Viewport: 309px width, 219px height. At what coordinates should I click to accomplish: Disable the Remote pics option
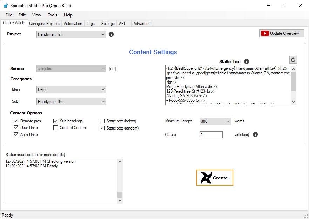pos(16,121)
